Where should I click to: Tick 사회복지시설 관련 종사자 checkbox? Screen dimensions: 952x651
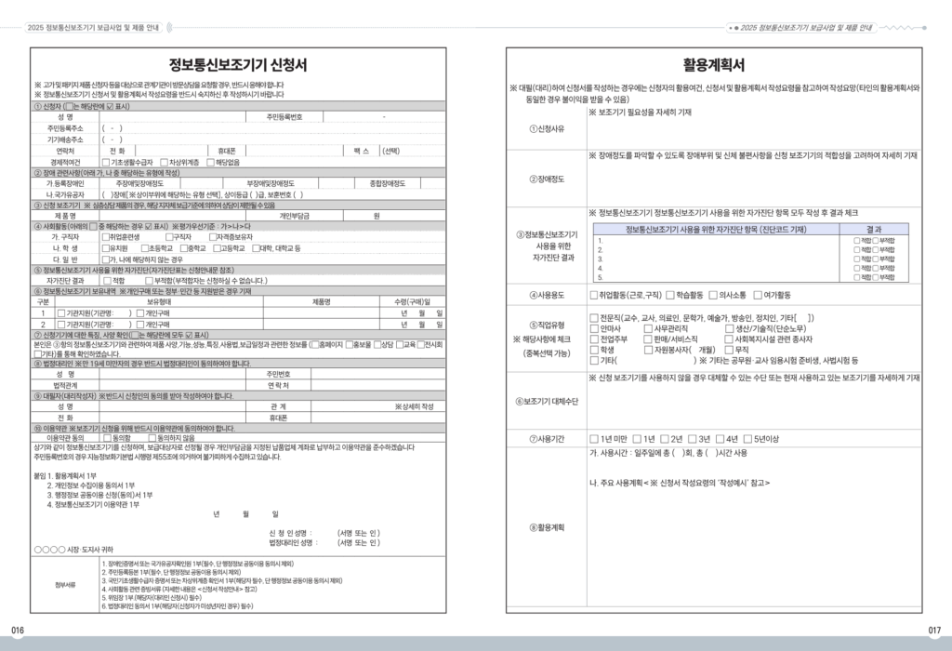point(729,339)
